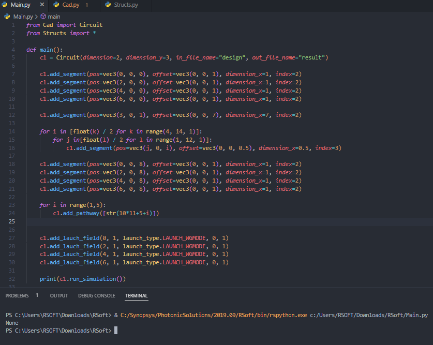Click print(c1.run_simulation()) on line 32
The height and width of the screenshot is (345, 433).
(x=83, y=279)
